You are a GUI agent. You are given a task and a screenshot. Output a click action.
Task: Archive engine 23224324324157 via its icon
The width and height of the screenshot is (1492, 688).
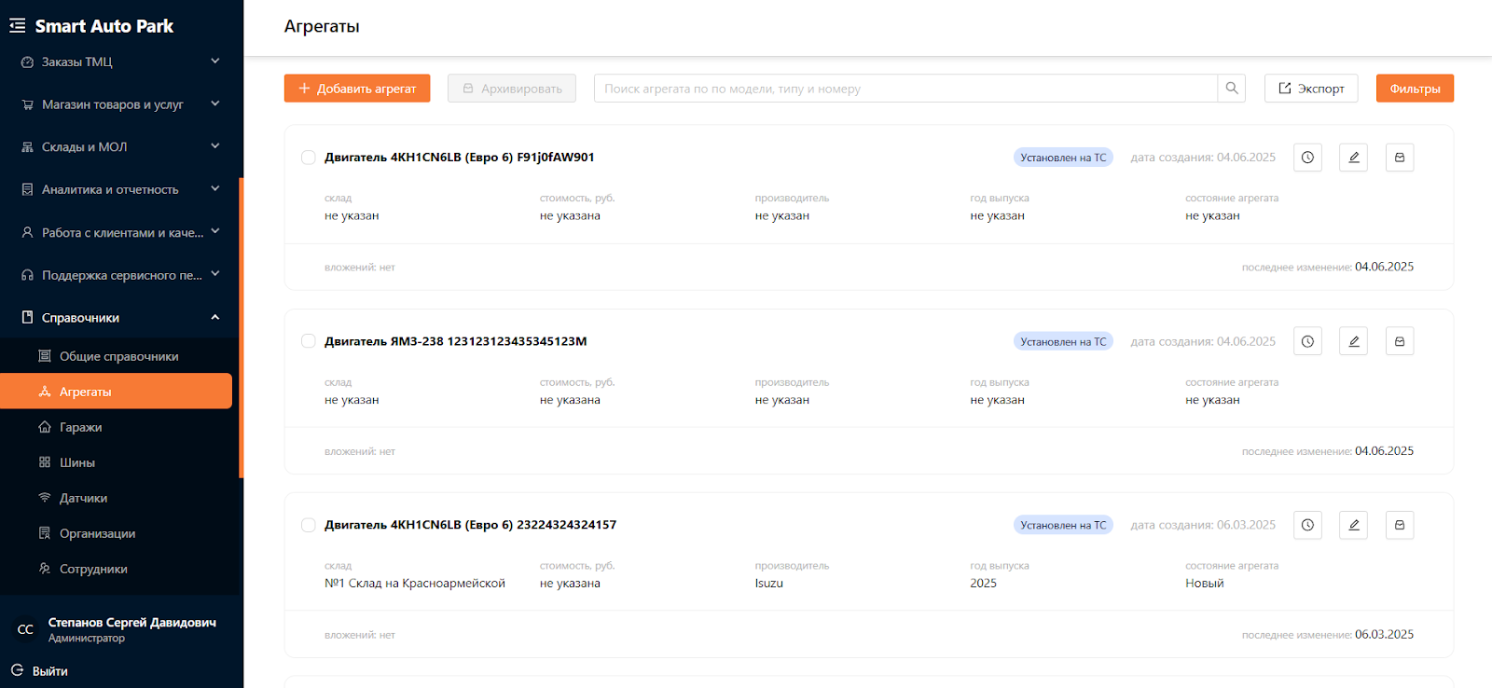click(1399, 526)
